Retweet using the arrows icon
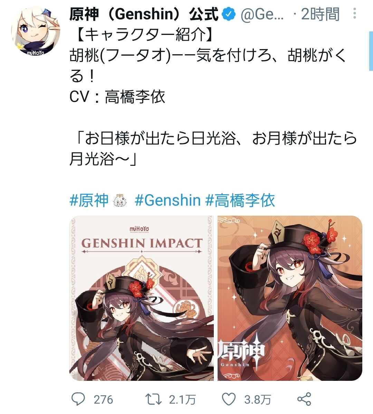Screen dimensions: 373x414 point(154,399)
